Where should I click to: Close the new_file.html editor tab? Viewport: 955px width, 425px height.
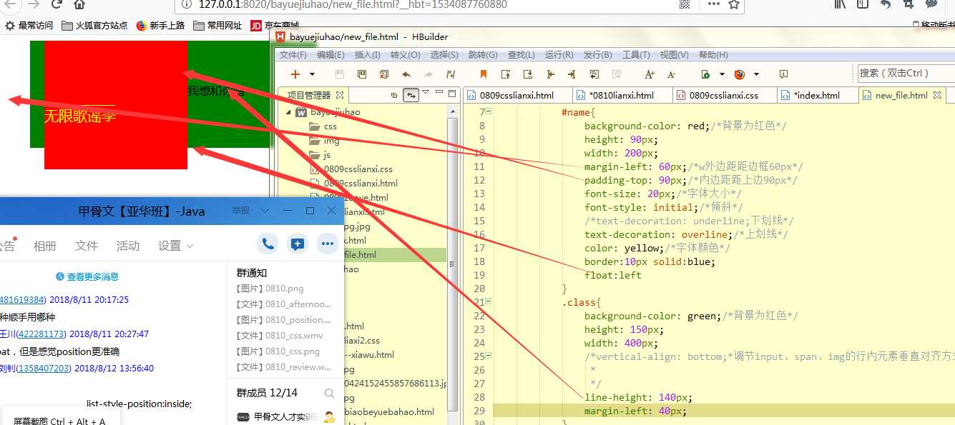click(936, 95)
